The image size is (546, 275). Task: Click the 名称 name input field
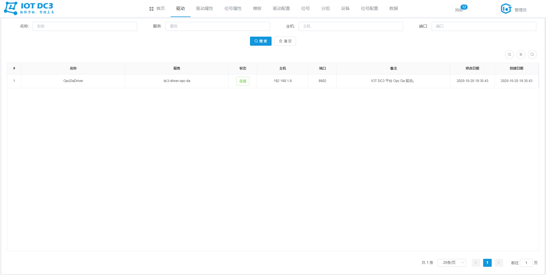coord(85,26)
